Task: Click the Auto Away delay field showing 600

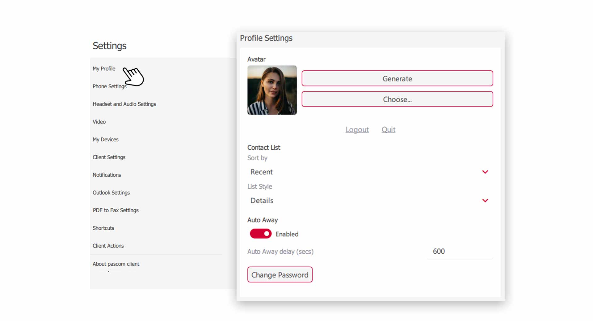Action: coord(460,252)
